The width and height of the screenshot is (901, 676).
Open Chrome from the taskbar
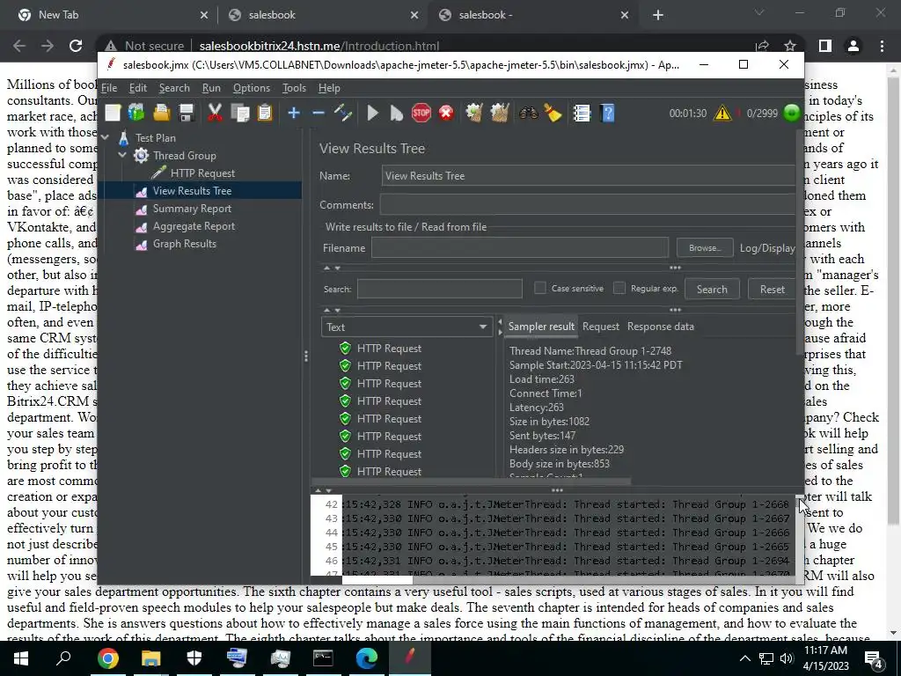coord(107,658)
